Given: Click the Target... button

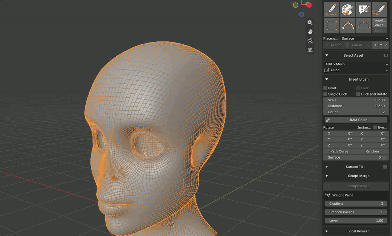Looking at the screenshot, I should (379, 20).
